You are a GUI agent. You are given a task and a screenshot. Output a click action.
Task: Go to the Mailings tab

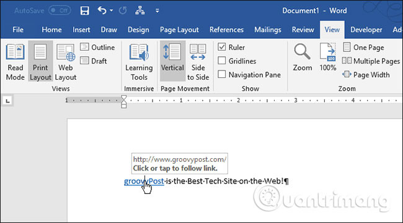268,30
